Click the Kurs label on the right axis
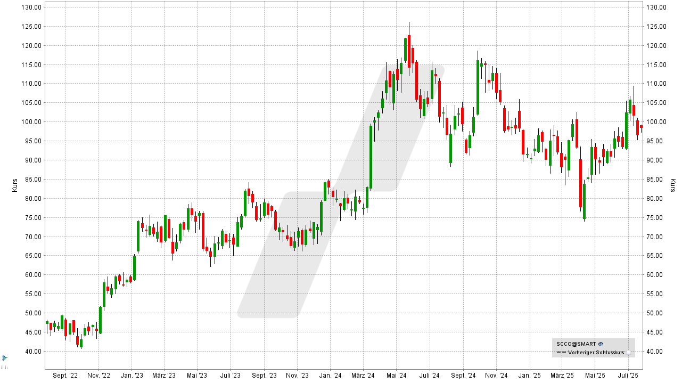This screenshot has height=383, width=682. click(x=673, y=185)
